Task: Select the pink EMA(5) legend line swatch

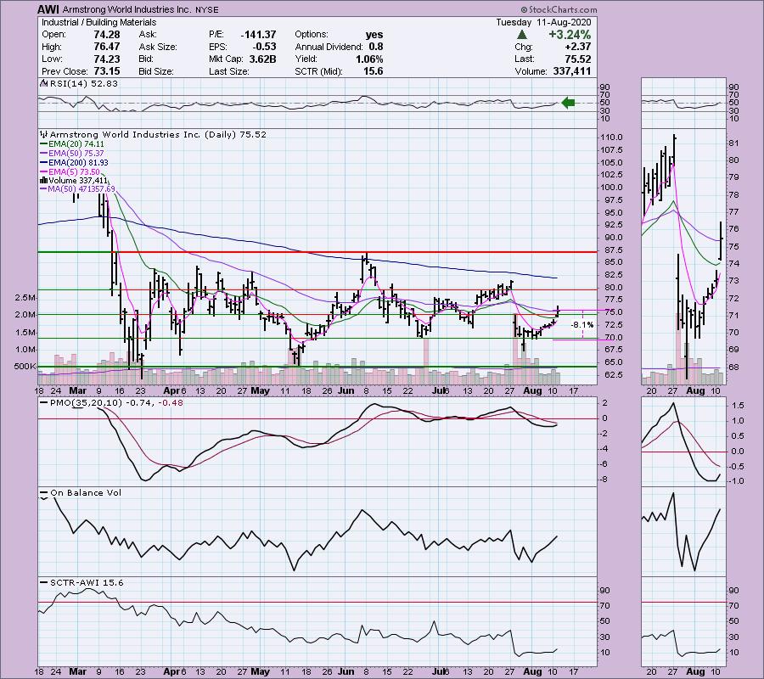Action: 44,172
